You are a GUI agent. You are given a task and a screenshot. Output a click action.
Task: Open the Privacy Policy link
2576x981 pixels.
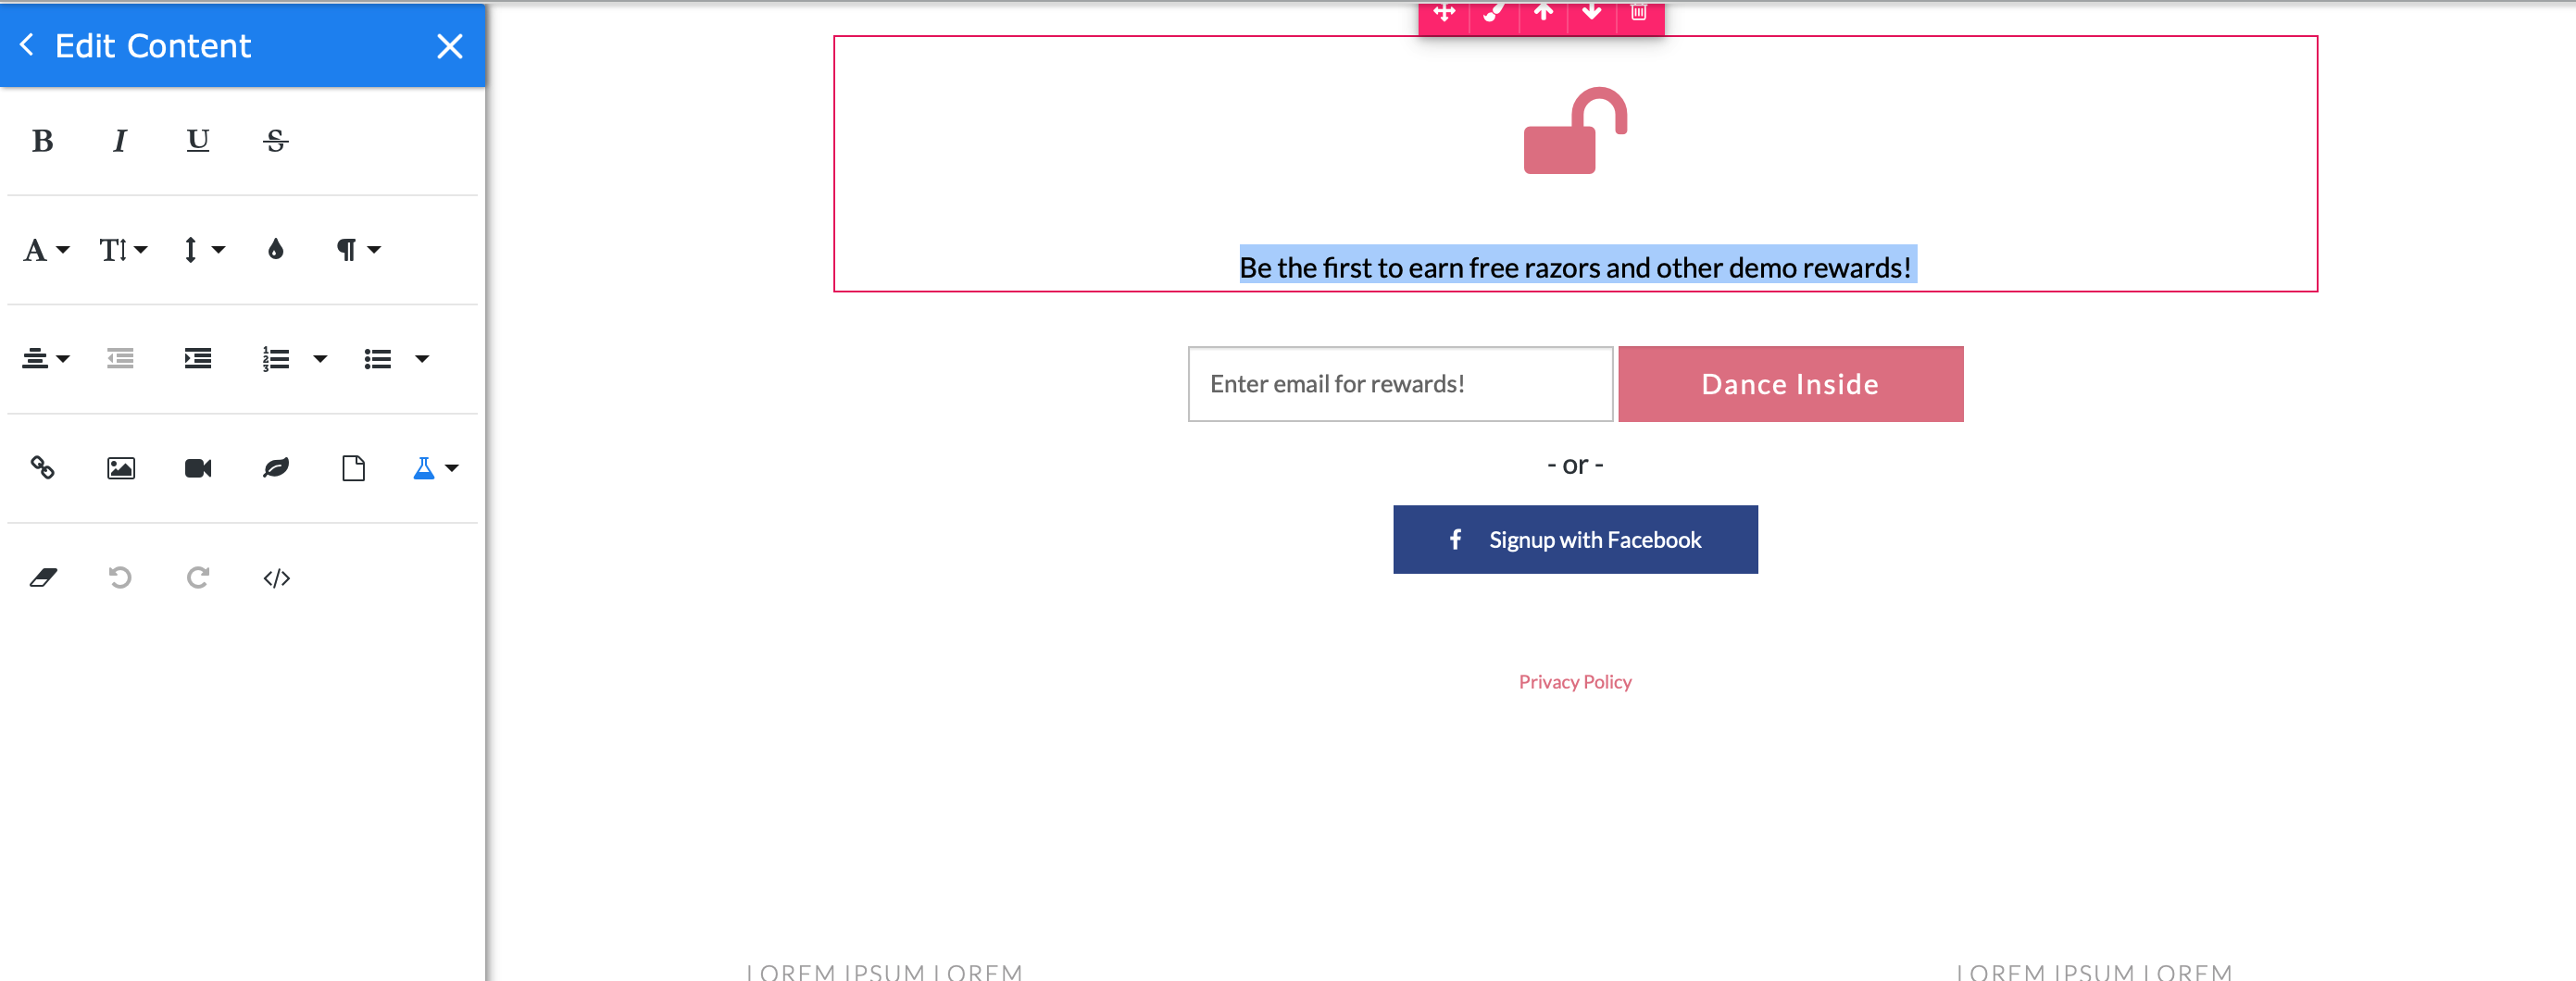[1575, 681]
